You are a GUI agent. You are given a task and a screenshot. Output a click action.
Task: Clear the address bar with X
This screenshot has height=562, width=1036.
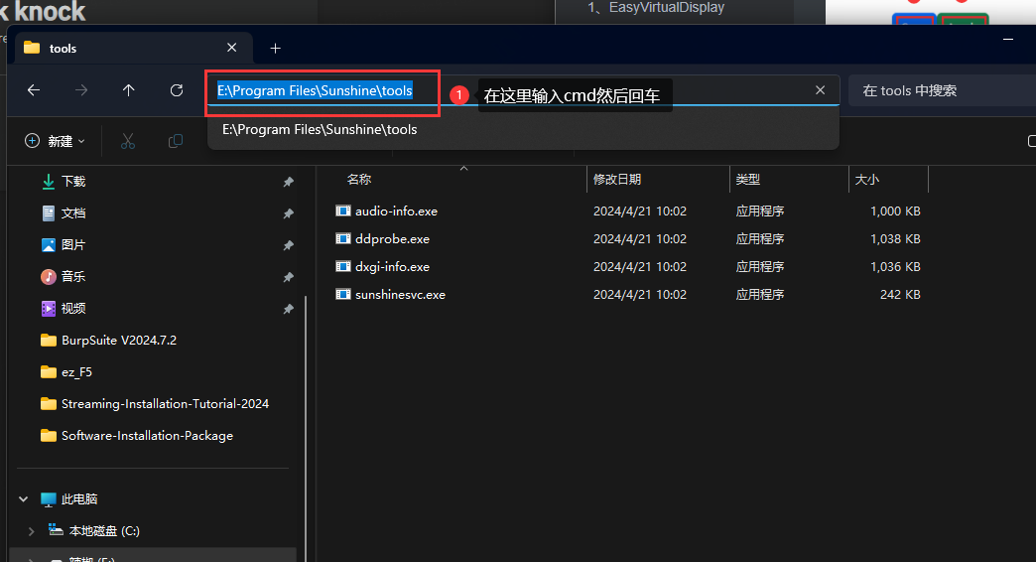tap(820, 90)
